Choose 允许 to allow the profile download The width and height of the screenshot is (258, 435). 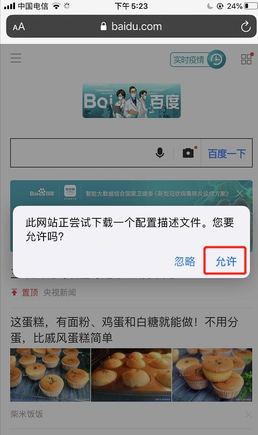[226, 261]
